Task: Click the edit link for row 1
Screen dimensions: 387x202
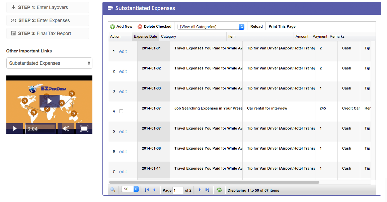Action: tap(123, 51)
